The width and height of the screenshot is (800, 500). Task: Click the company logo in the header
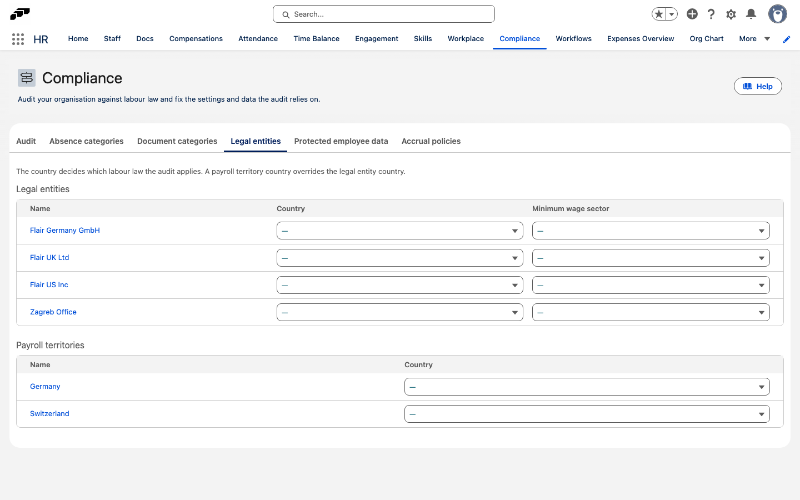20,13
